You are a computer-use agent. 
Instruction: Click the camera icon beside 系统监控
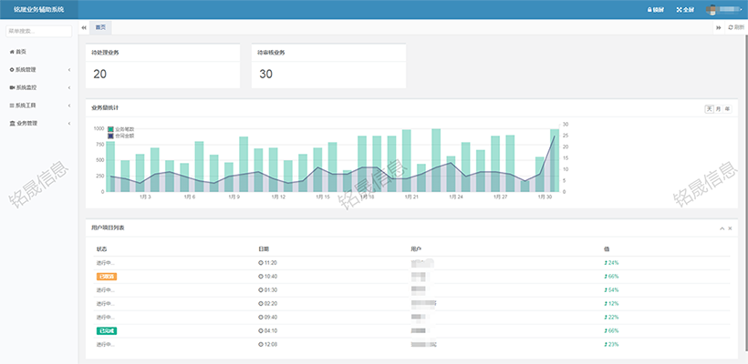tap(12, 87)
